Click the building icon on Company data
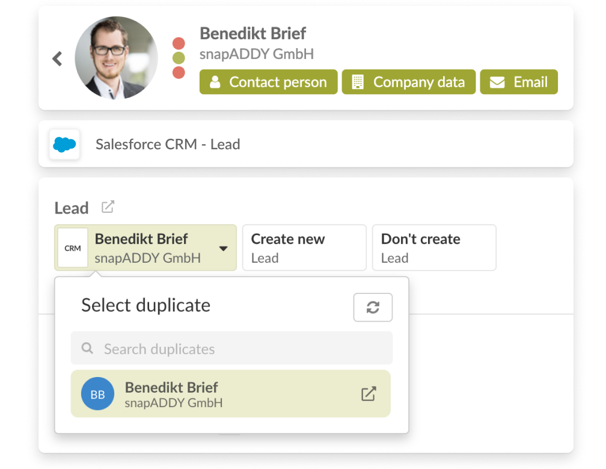This screenshot has width=606, height=469. click(x=358, y=82)
